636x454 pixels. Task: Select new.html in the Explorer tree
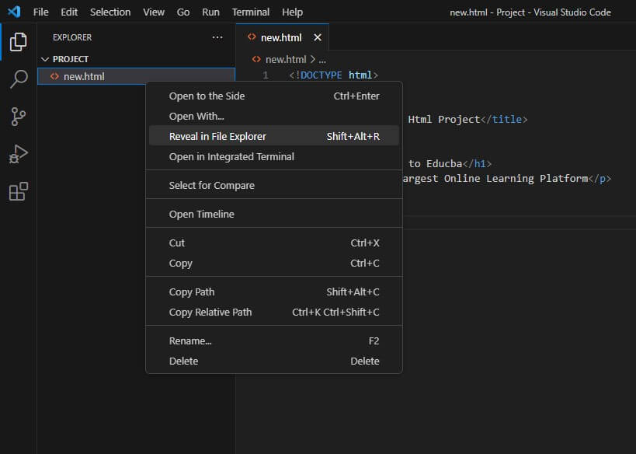coord(85,75)
